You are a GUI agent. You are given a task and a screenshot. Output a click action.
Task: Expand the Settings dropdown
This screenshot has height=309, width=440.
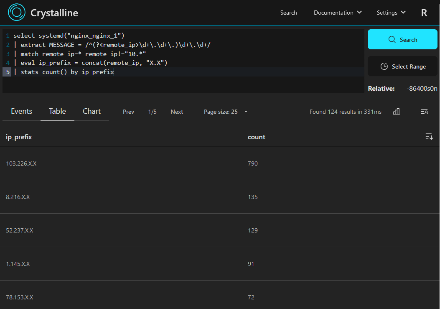point(391,13)
